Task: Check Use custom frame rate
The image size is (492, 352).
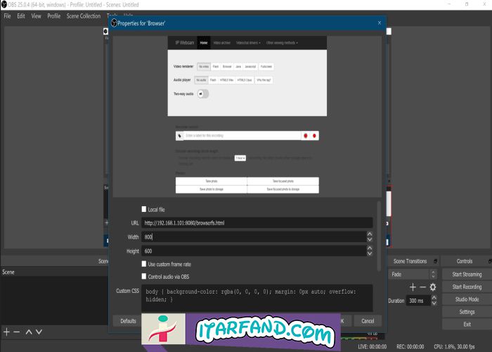Action: click(144, 263)
